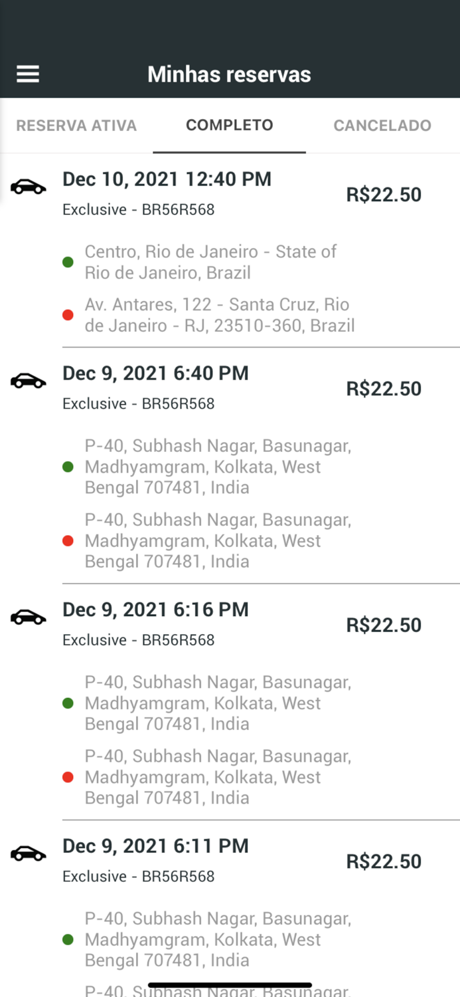Screen dimensions: 460x997
Task: Tap the R$22.50 price on Dec 10 booking
Action: click(384, 195)
